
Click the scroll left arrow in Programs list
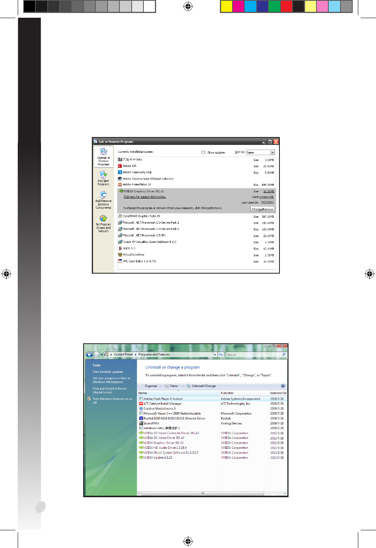pyautogui.click(x=139, y=493)
